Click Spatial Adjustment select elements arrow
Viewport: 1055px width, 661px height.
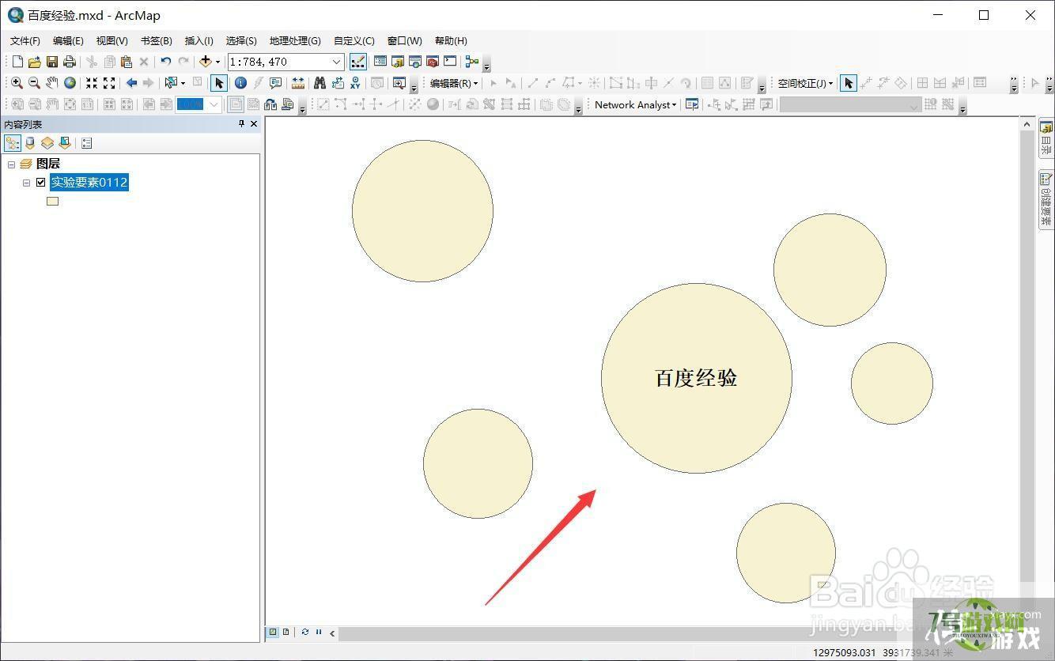(849, 83)
